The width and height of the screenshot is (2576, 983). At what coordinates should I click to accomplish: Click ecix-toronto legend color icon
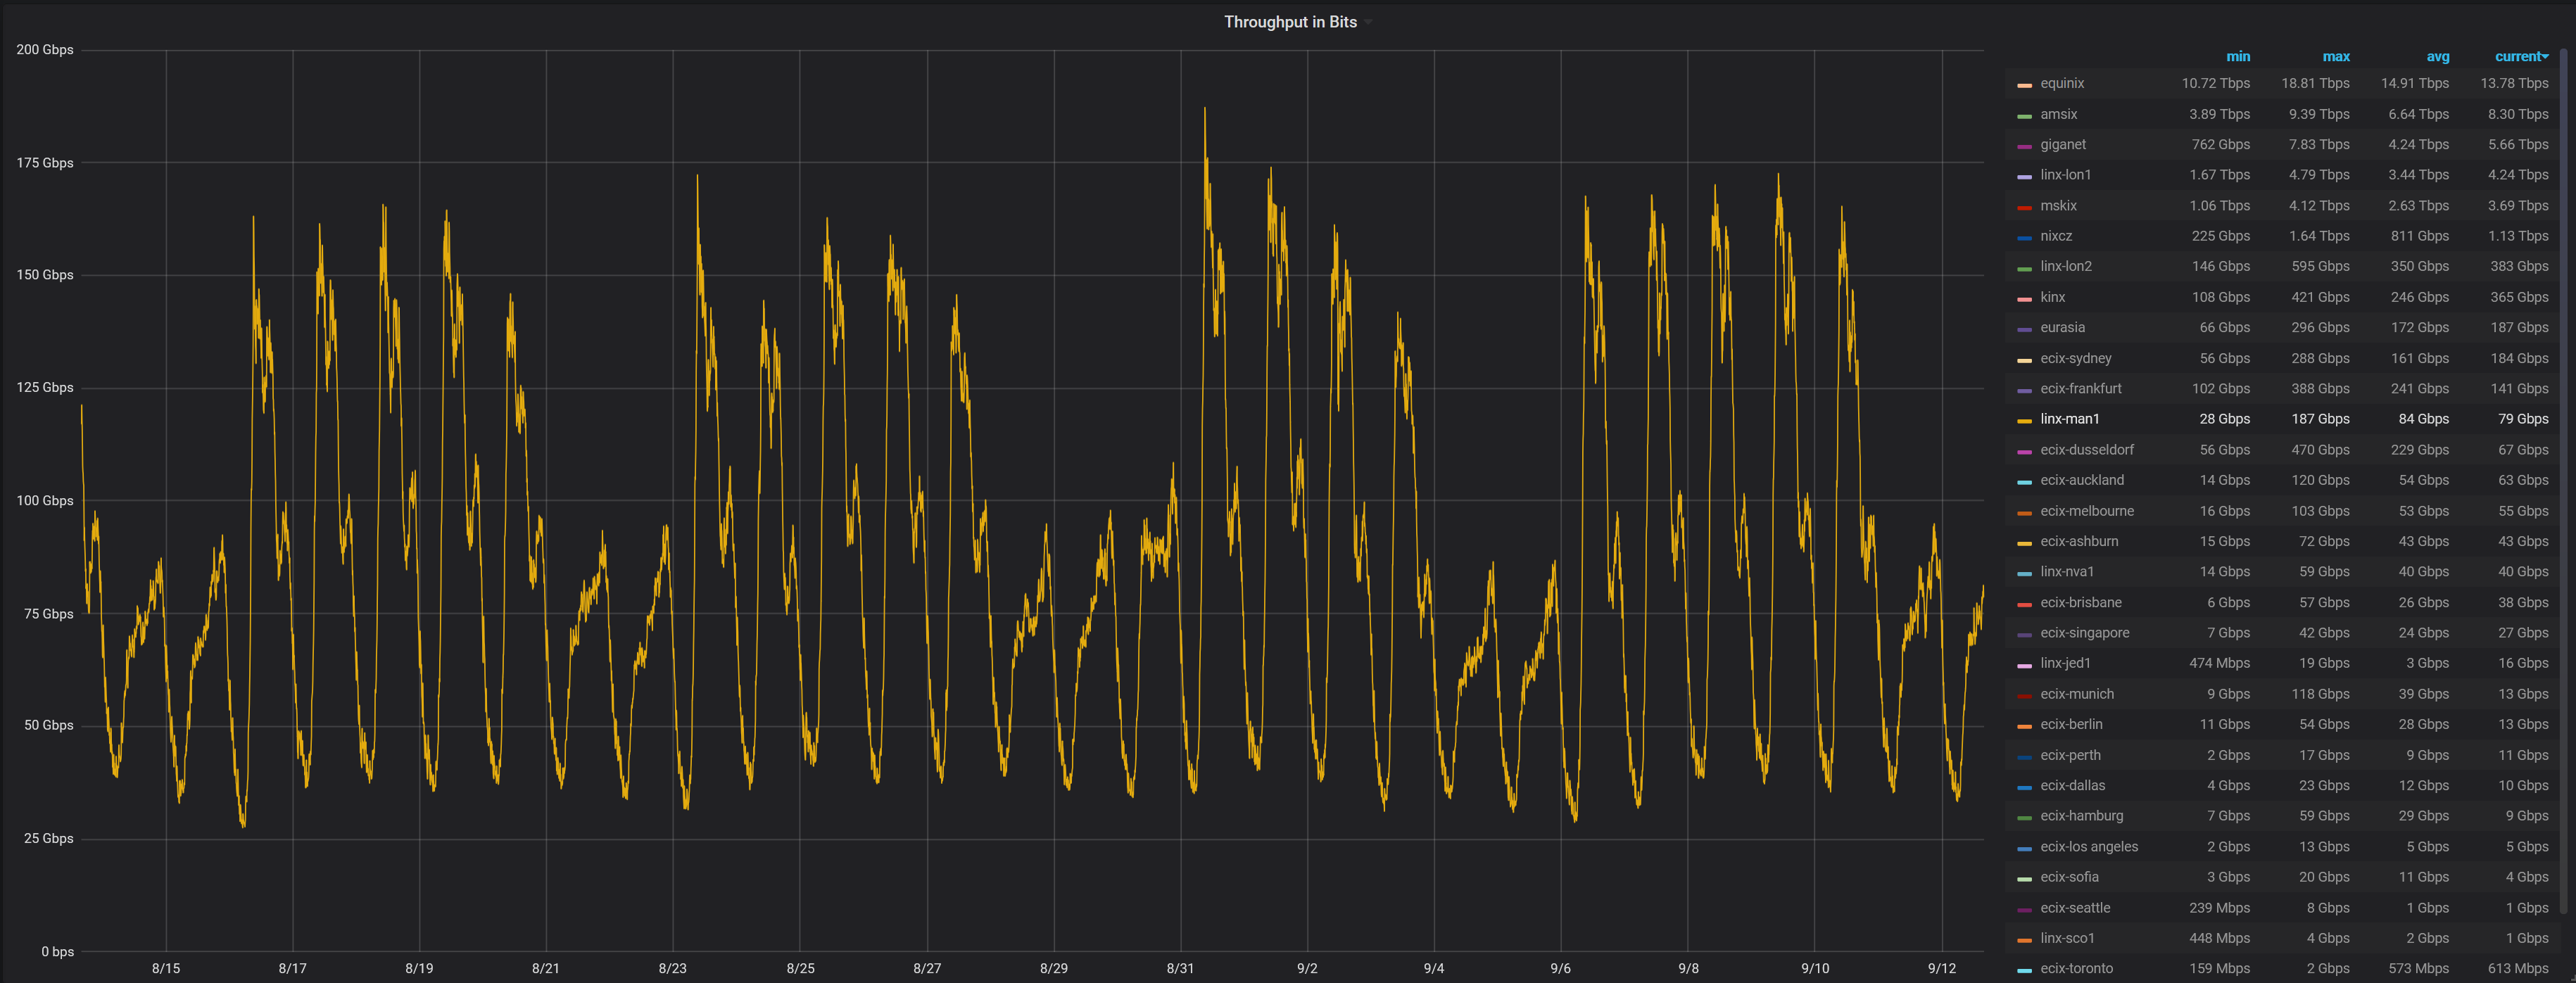(x=2024, y=970)
